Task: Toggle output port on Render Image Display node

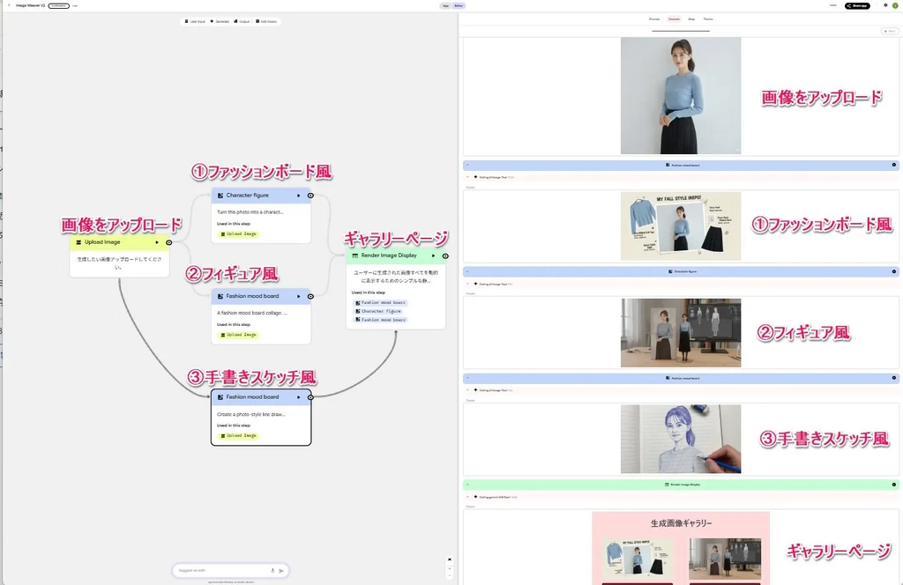Action: [x=445, y=255]
